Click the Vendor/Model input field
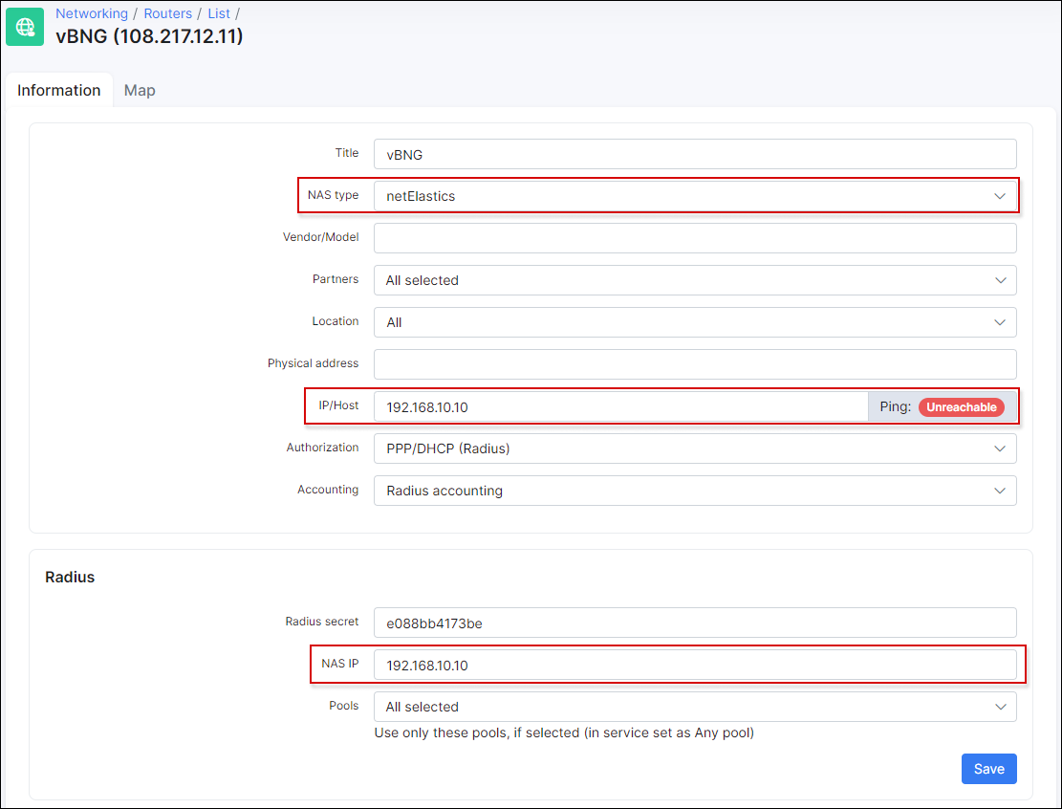 click(695, 238)
